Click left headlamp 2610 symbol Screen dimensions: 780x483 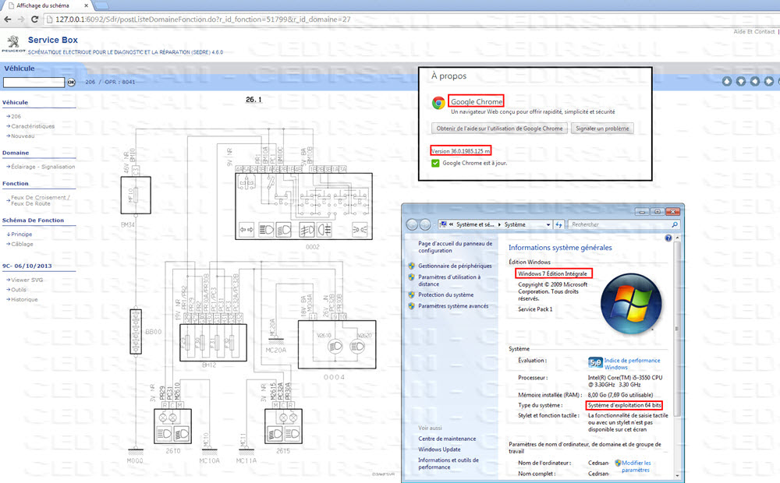(x=172, y=426)
